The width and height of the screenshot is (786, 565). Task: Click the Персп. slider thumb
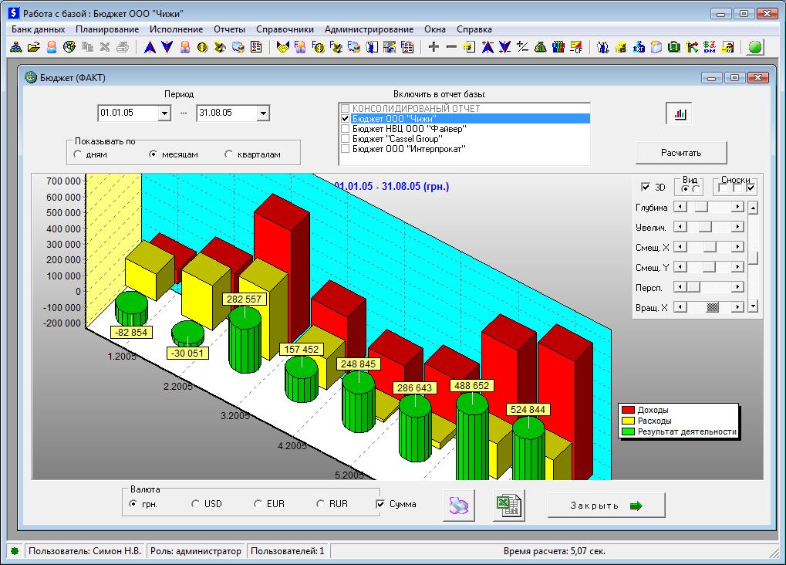coord(693,287)
